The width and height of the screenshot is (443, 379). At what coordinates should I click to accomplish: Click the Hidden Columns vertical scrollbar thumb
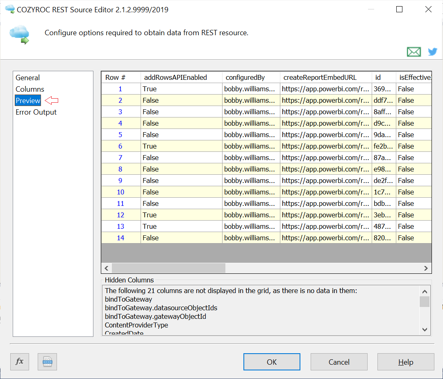[425, 301]
